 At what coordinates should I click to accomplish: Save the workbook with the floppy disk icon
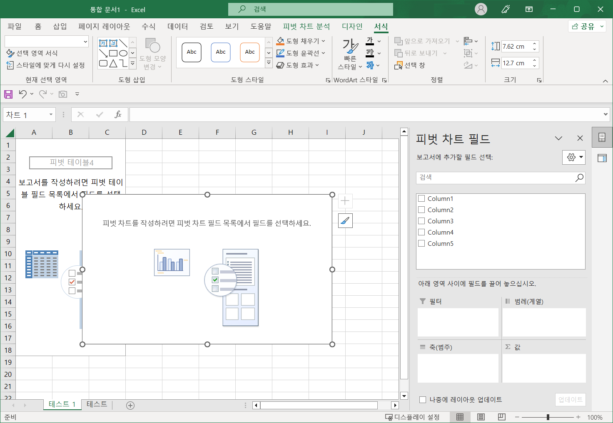pos(8,94)
